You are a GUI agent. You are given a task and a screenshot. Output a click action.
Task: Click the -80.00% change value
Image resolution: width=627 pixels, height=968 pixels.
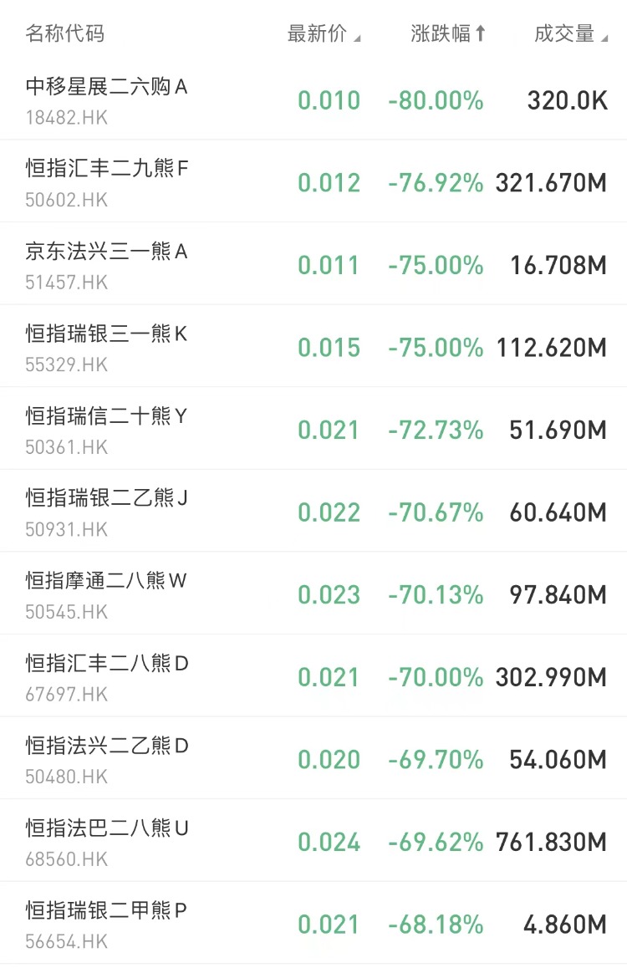pyautogui.click(x=436, y=101)
